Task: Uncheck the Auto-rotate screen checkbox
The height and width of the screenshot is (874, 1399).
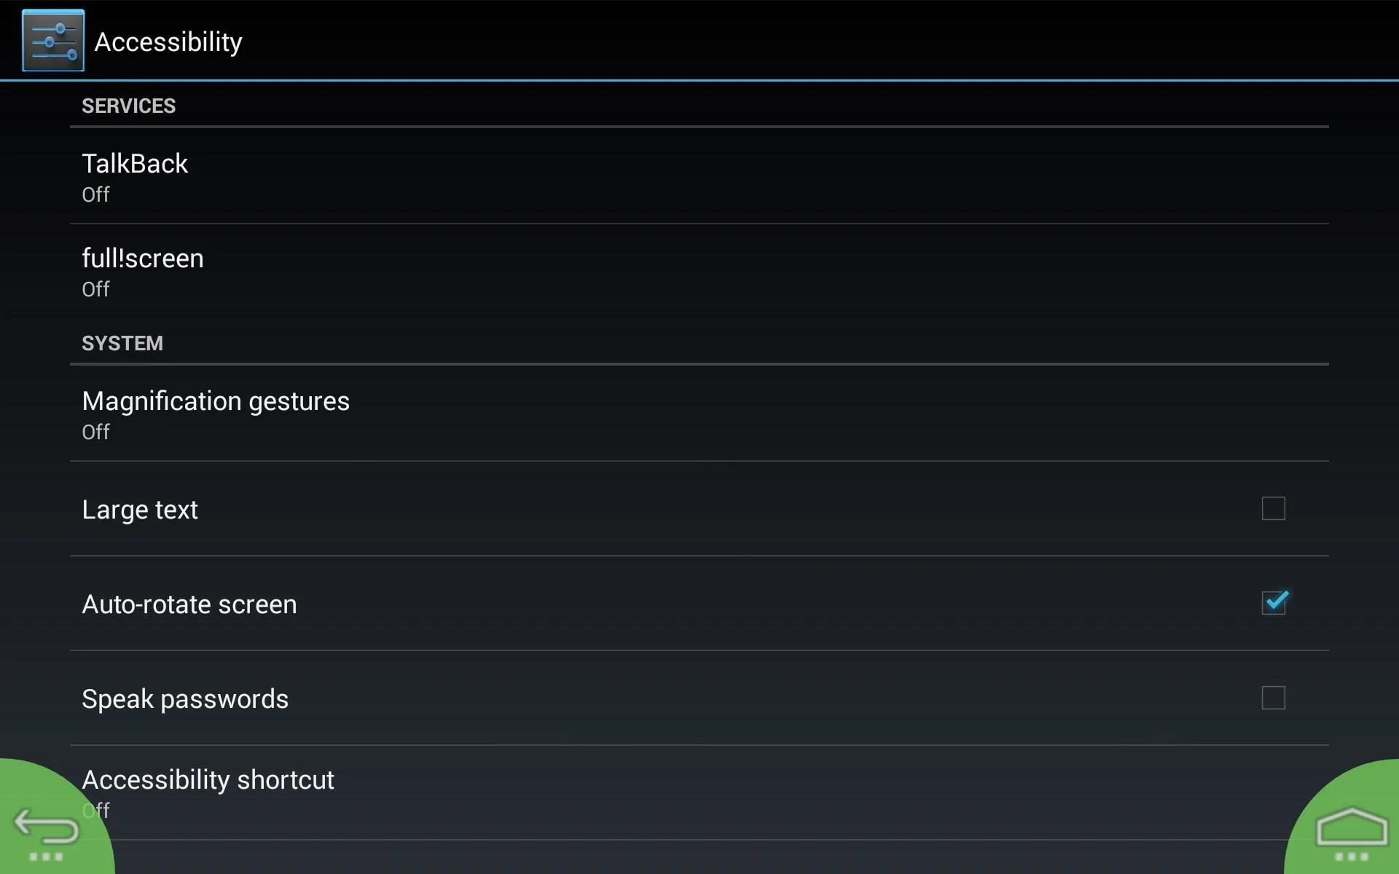Action: tap(1274, 602)
